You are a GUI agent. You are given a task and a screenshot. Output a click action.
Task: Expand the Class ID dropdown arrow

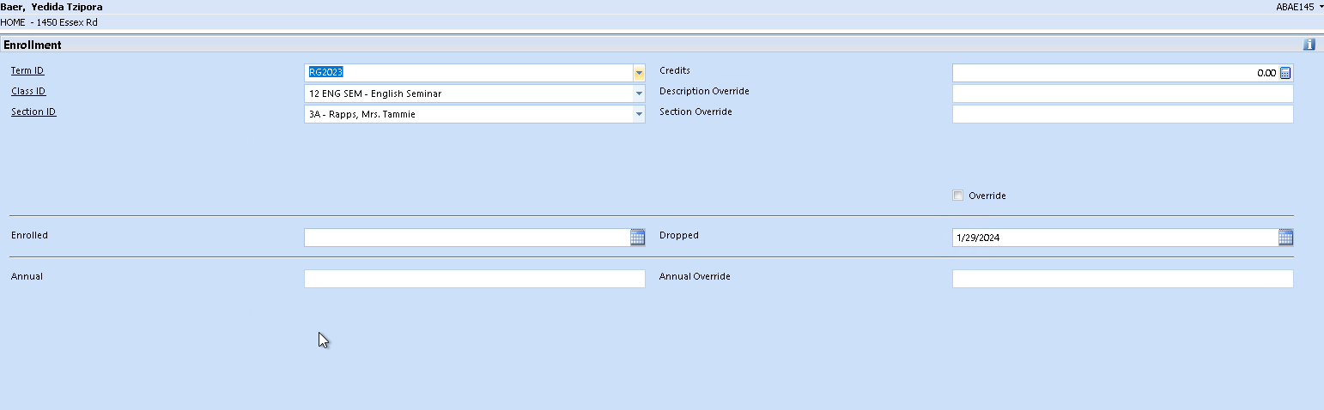[x=639, y=93]
